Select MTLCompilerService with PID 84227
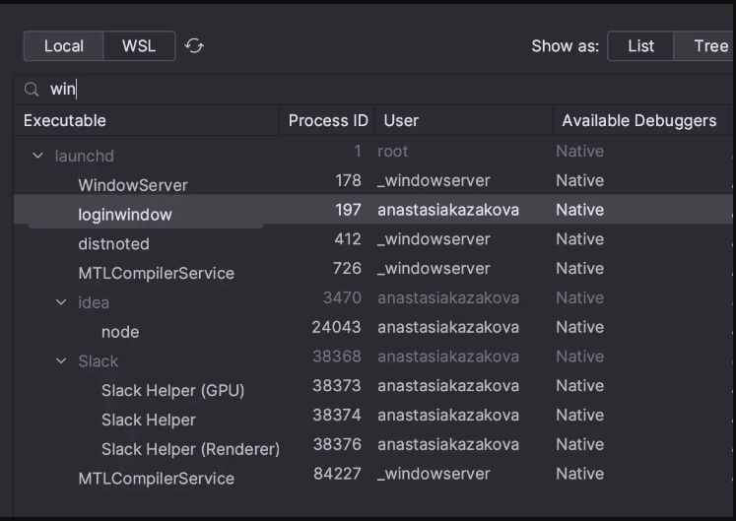The width and height of the screenshot is (736, 521). tap(157, 479)
